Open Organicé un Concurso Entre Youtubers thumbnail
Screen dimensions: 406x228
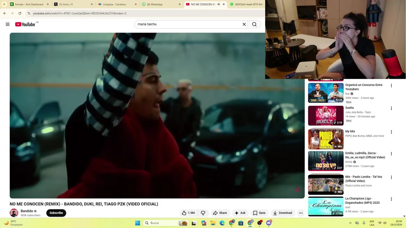click(x=326, y=93)
